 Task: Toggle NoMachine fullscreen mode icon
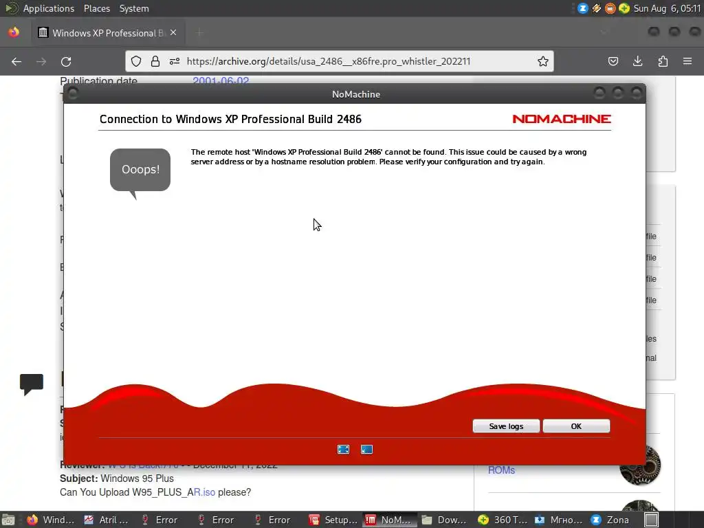pyautogui.click(x=344, y=450)
